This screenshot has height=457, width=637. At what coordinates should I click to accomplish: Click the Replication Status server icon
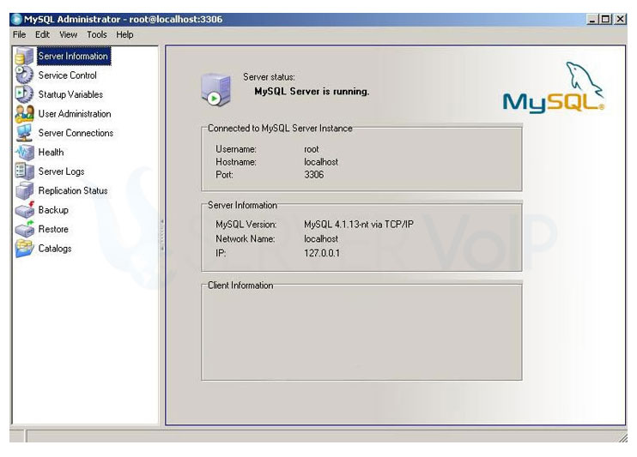pos(24,190)
